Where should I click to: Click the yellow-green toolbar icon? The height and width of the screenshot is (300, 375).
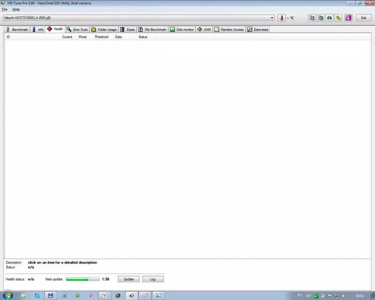[x=338, y=18]
